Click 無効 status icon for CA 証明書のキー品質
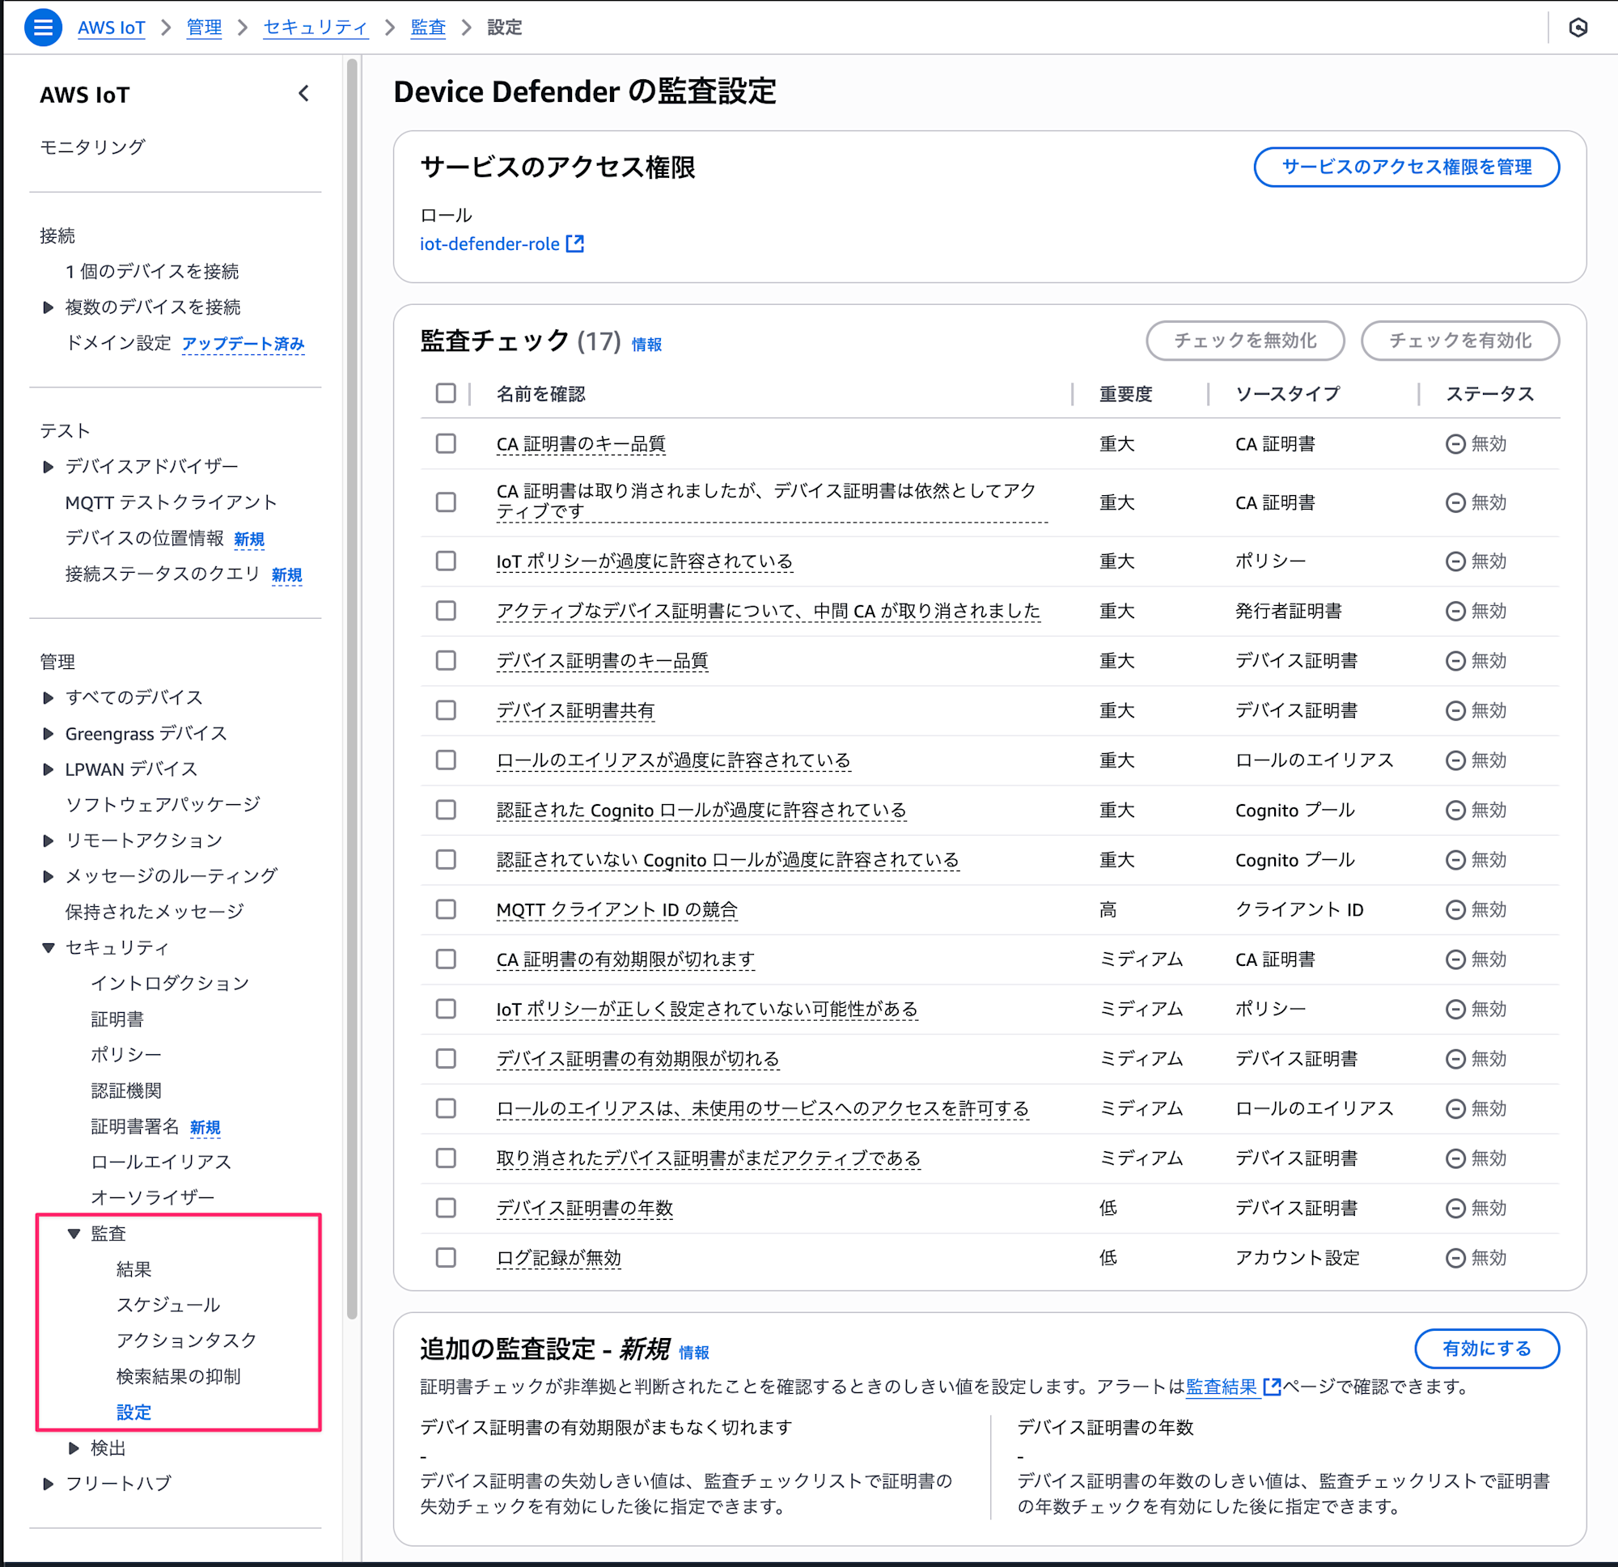This screenshot has height=1567, width=1618. click(x=1455, y=444)
